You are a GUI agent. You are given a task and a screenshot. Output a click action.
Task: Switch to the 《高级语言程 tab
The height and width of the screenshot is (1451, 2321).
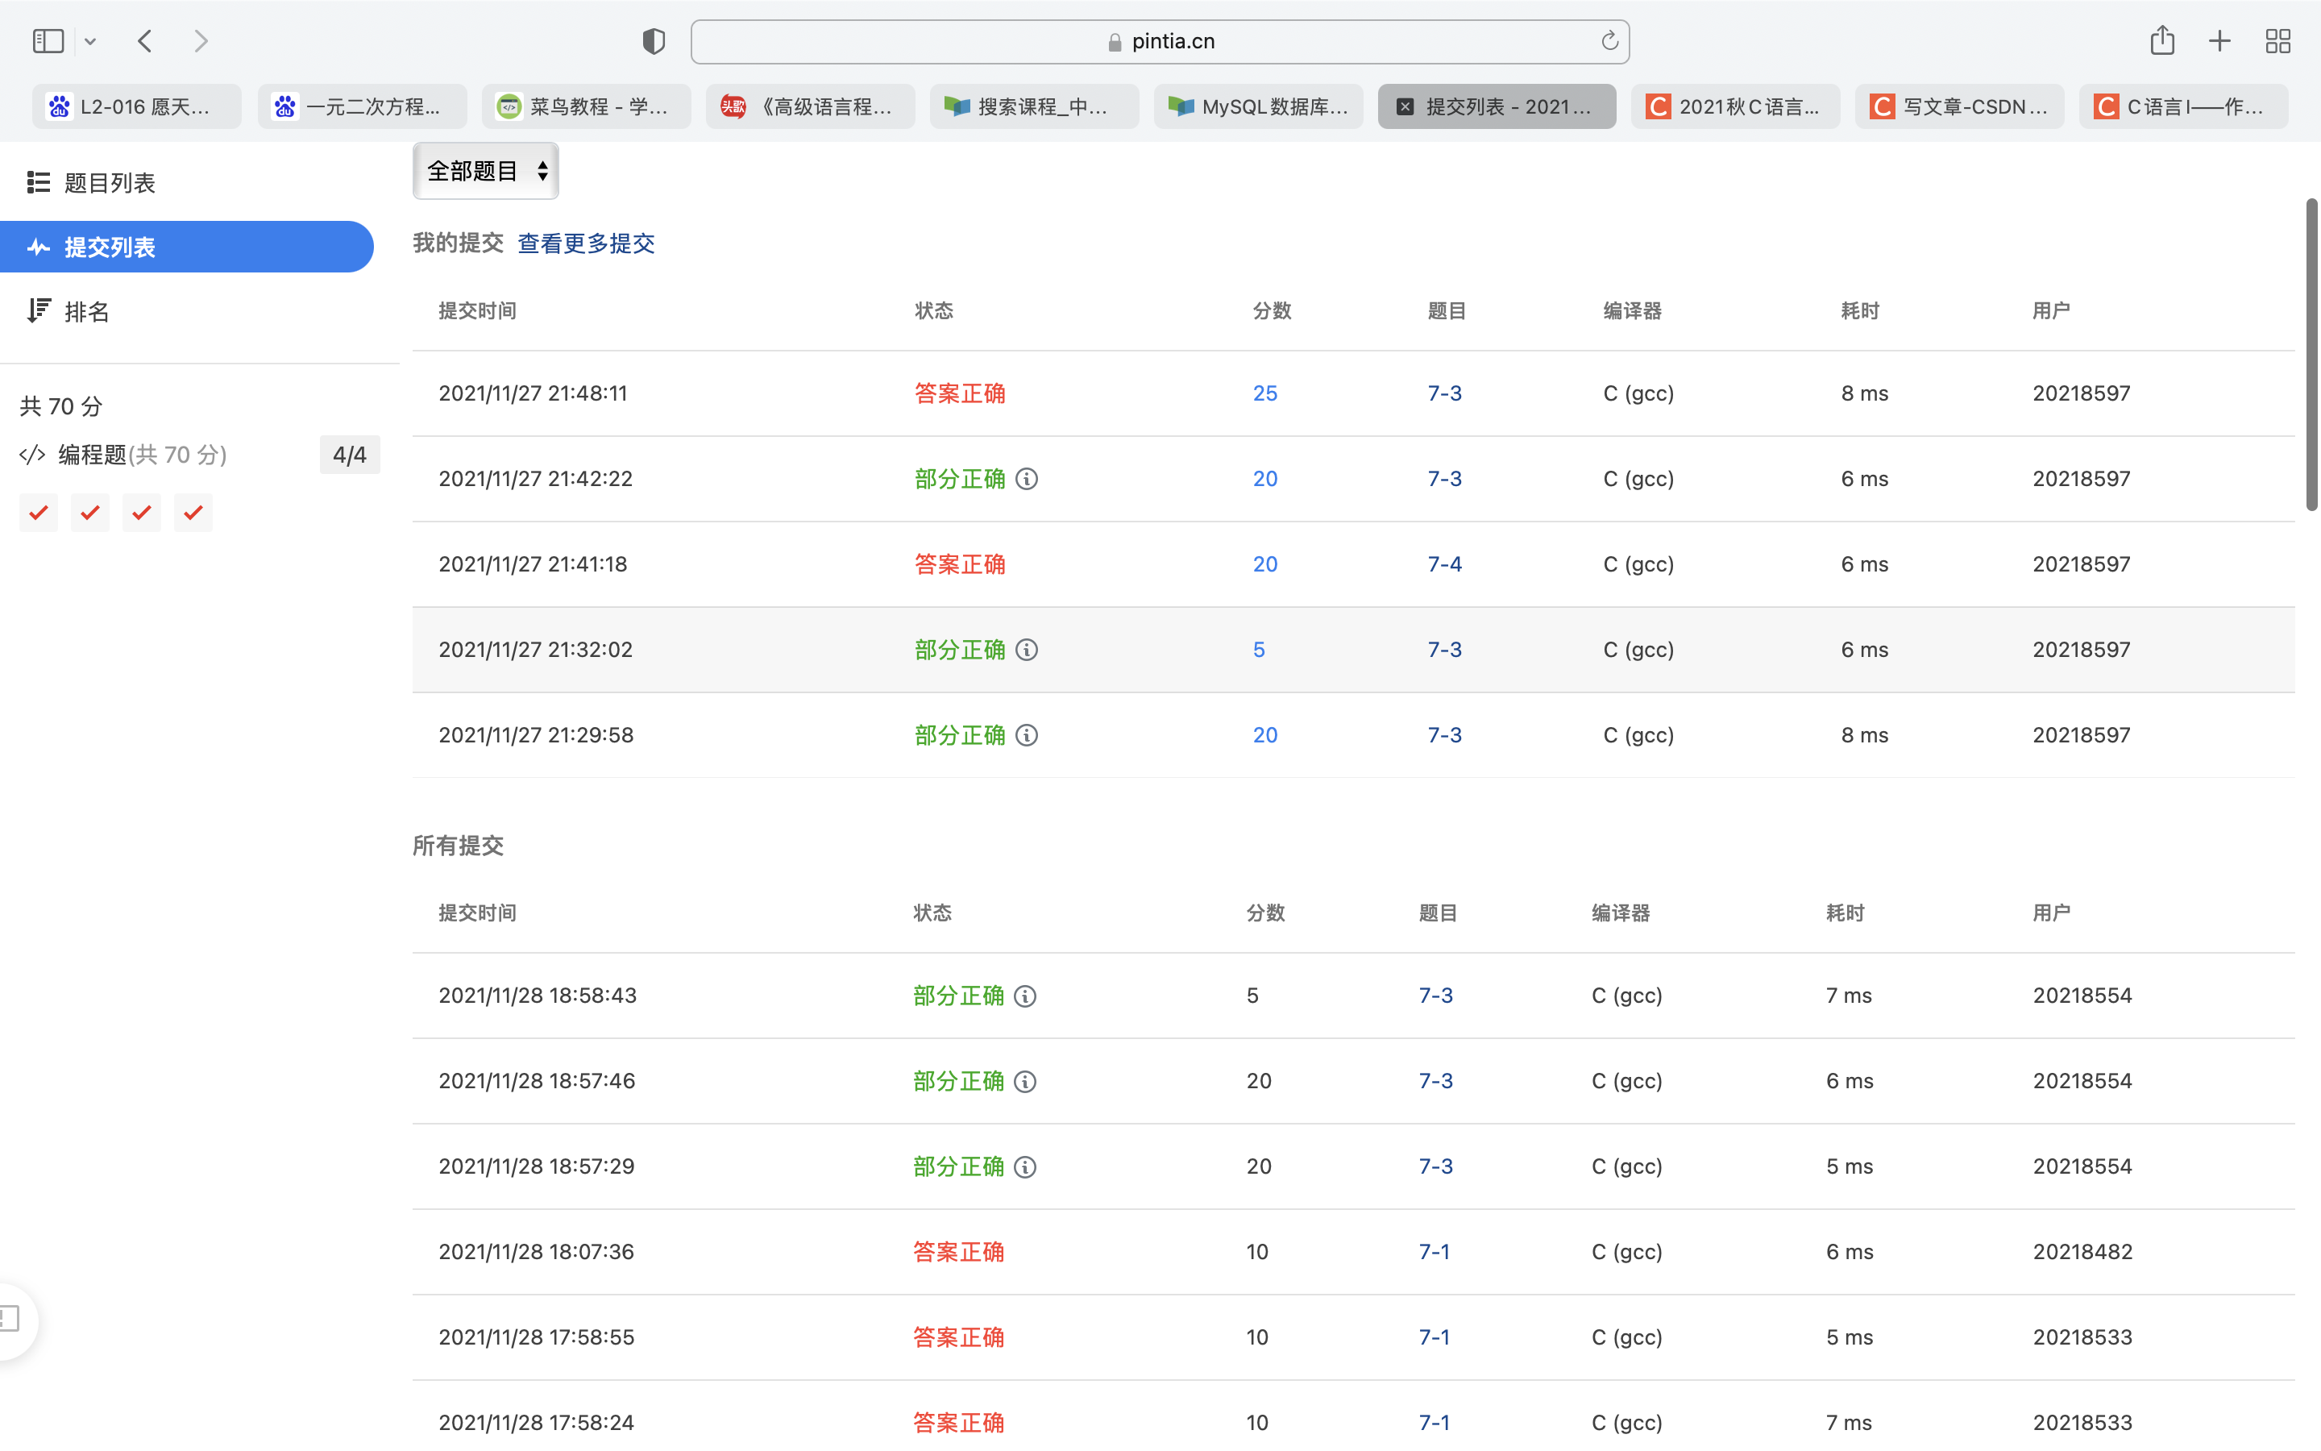[x=811, y=106]
